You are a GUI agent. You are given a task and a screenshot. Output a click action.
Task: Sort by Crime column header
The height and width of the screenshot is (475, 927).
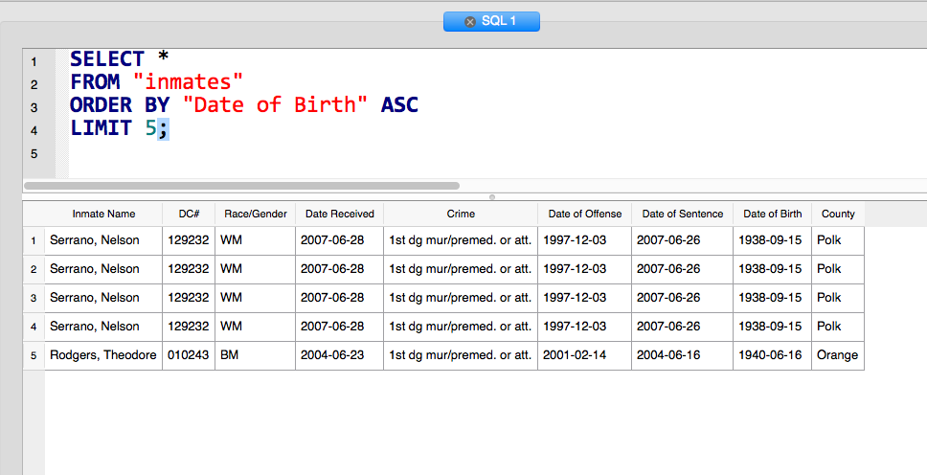click(x=461, y=215)
